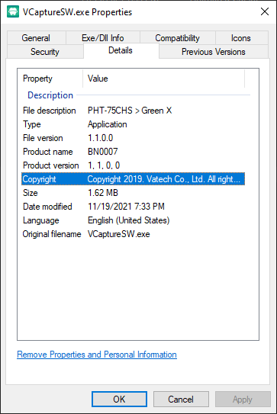Viewport: 277px width, 414px height.
Task: Open Remove Properties and Personal Information link
Action: [x=97, y=355]
